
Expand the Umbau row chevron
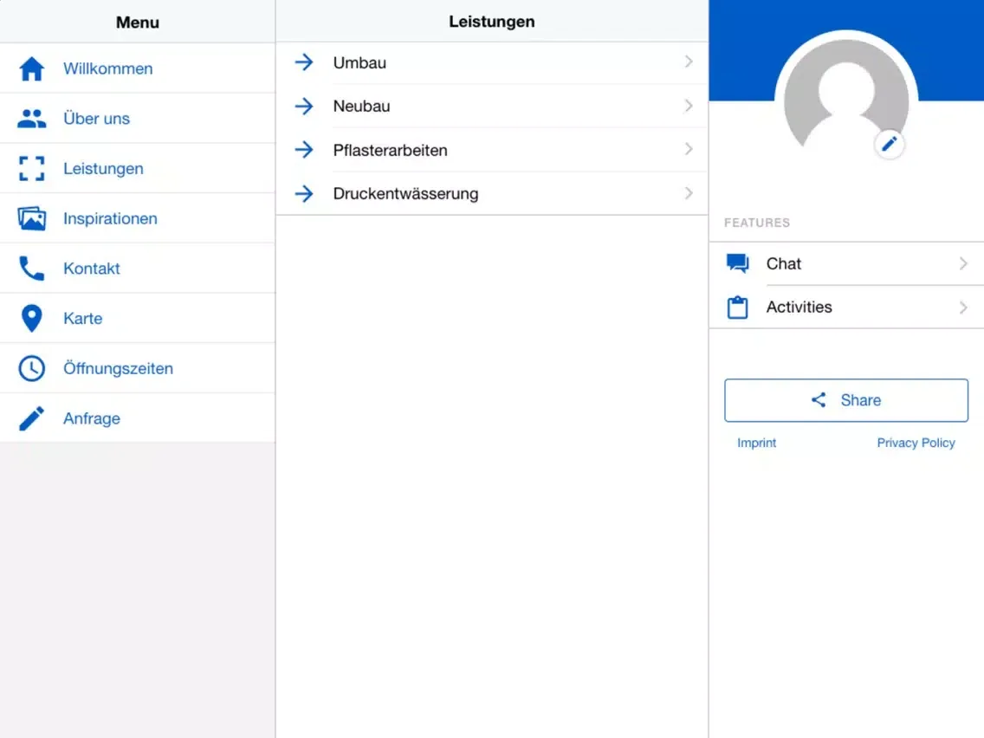coord(689,62)
